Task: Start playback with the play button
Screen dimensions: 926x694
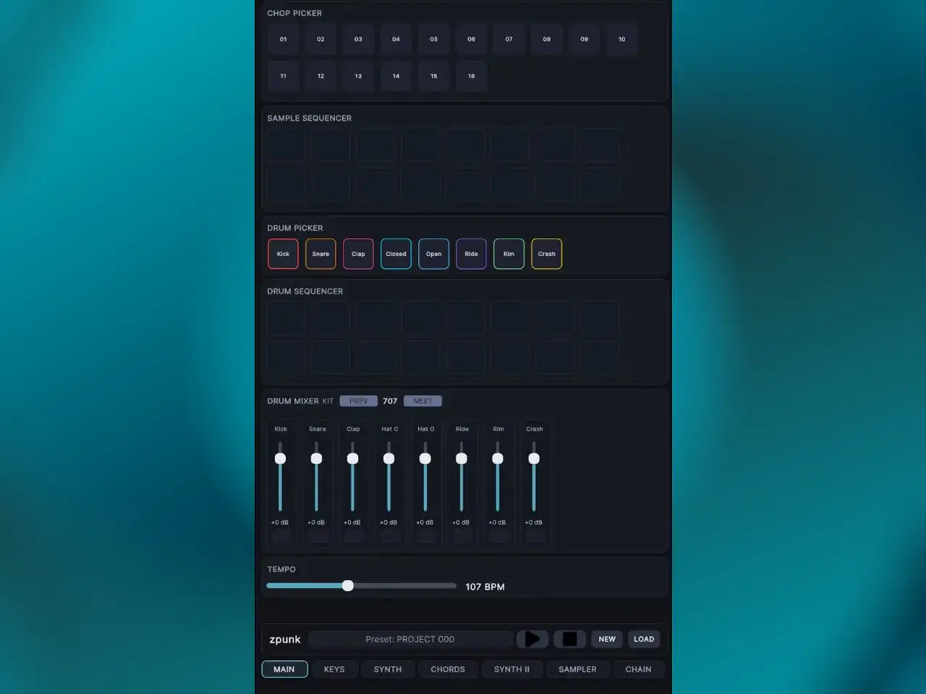Action: [x=532, y=639]
